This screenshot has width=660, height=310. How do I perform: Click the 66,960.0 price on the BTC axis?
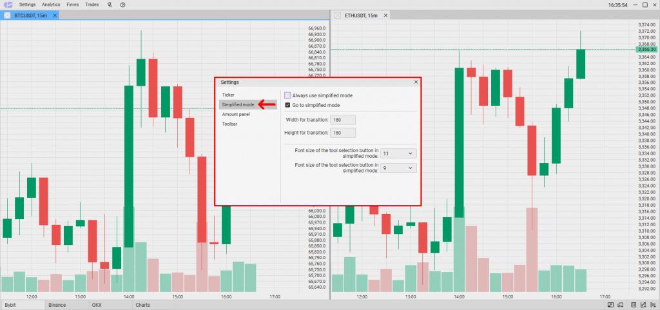[317, 28]
